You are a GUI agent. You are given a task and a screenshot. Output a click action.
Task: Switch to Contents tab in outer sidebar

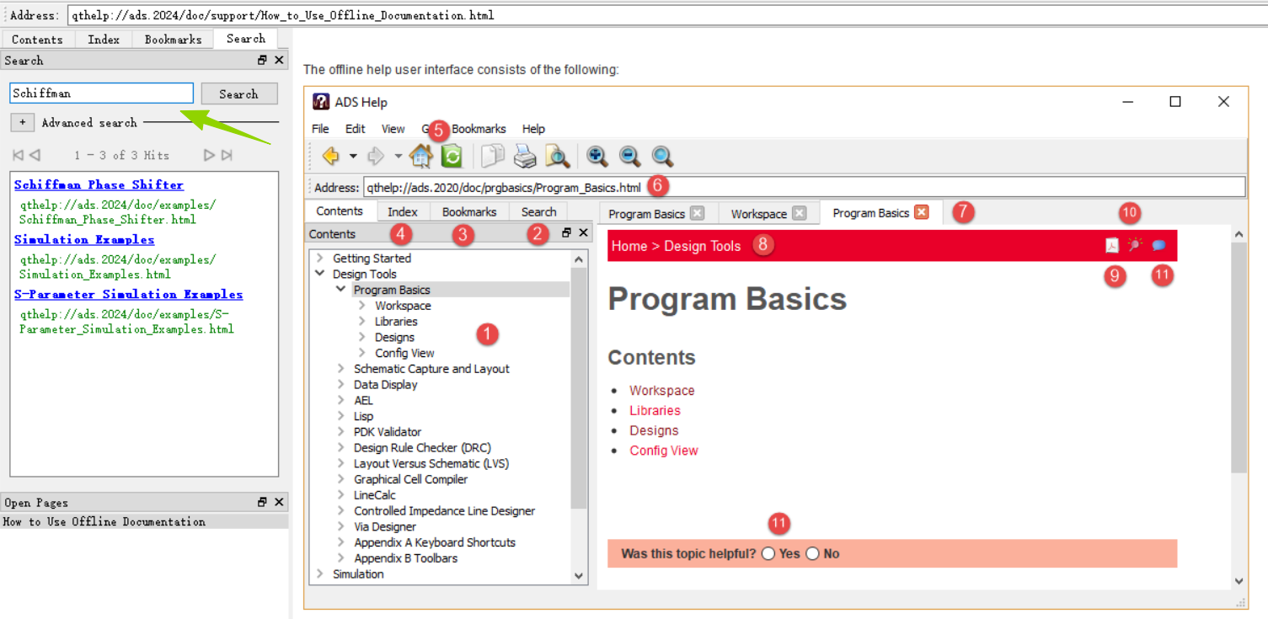tap(37, 40)
